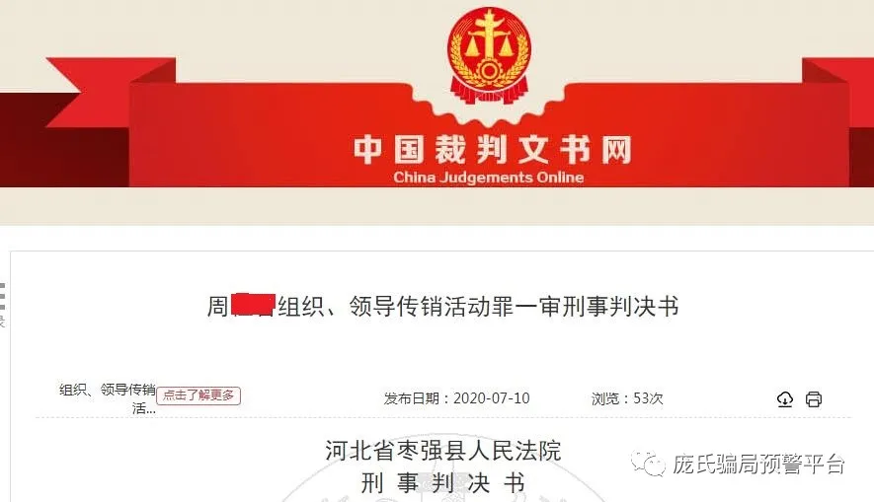Image resolution: width=874 pixels, height=502 pixels.
Task: Open the catalog list icon at left edge
Action: tap(2, 297)
